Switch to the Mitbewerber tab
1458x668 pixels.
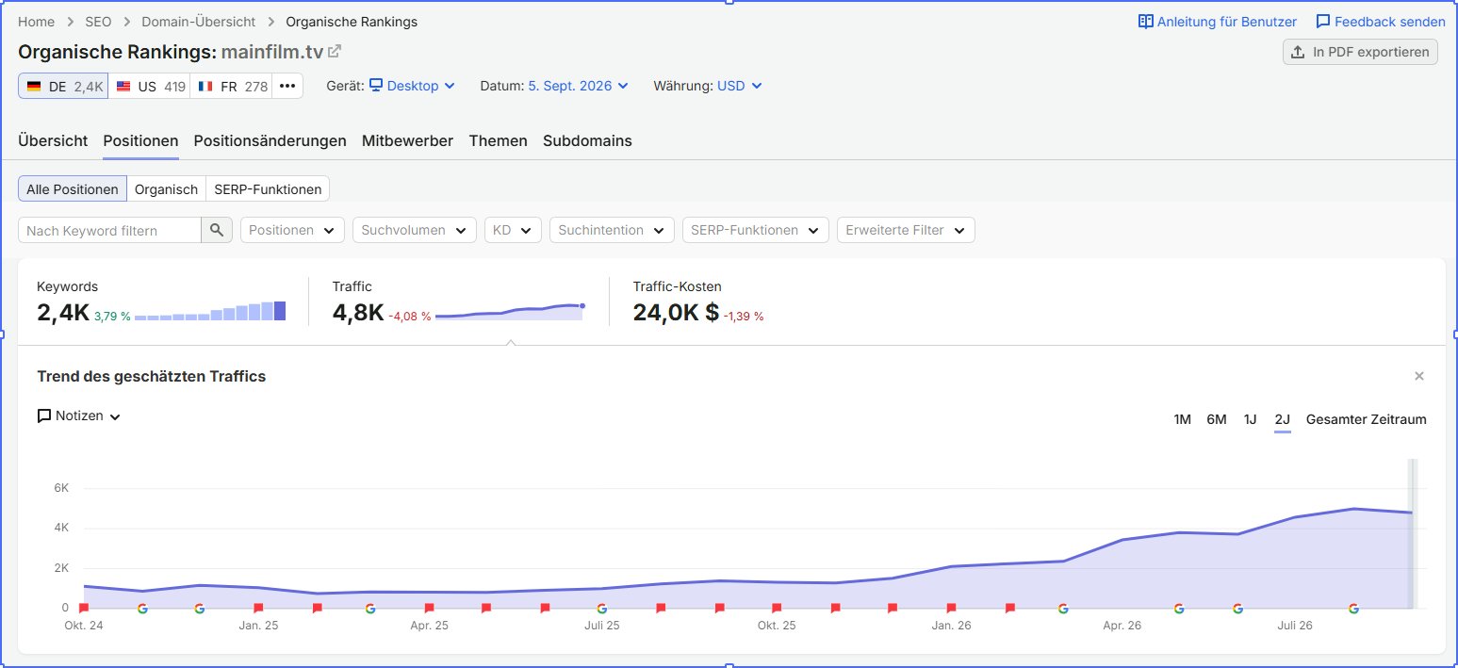(407, 140)
